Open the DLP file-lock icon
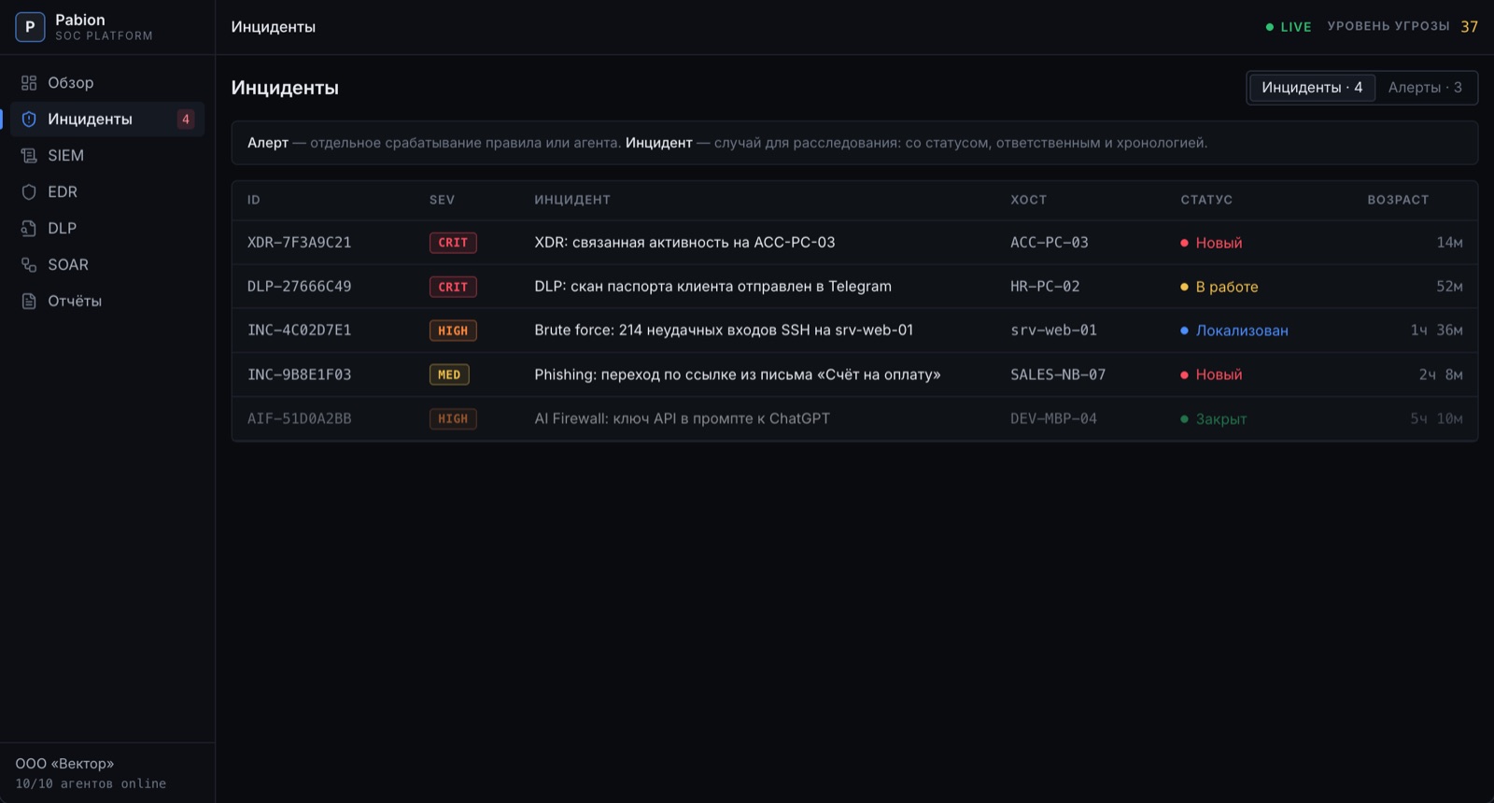The height and width of the screenshot is (803, 1494). click(x=29, y=229)
